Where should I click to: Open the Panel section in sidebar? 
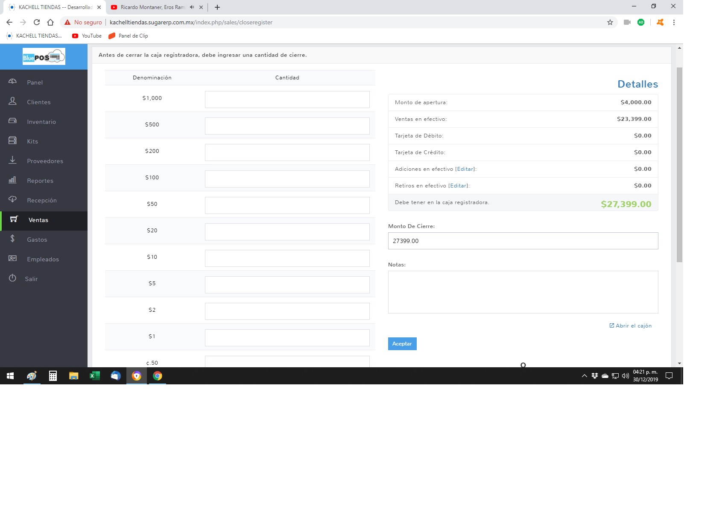pyautogui.click(x=35, y=82)
